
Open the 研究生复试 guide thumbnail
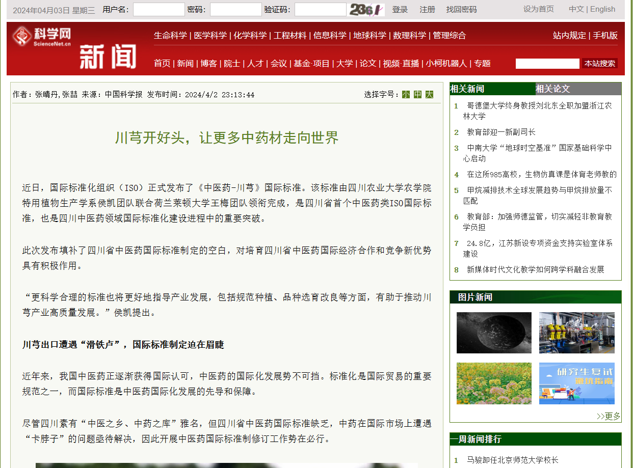(x=576, y=383)
